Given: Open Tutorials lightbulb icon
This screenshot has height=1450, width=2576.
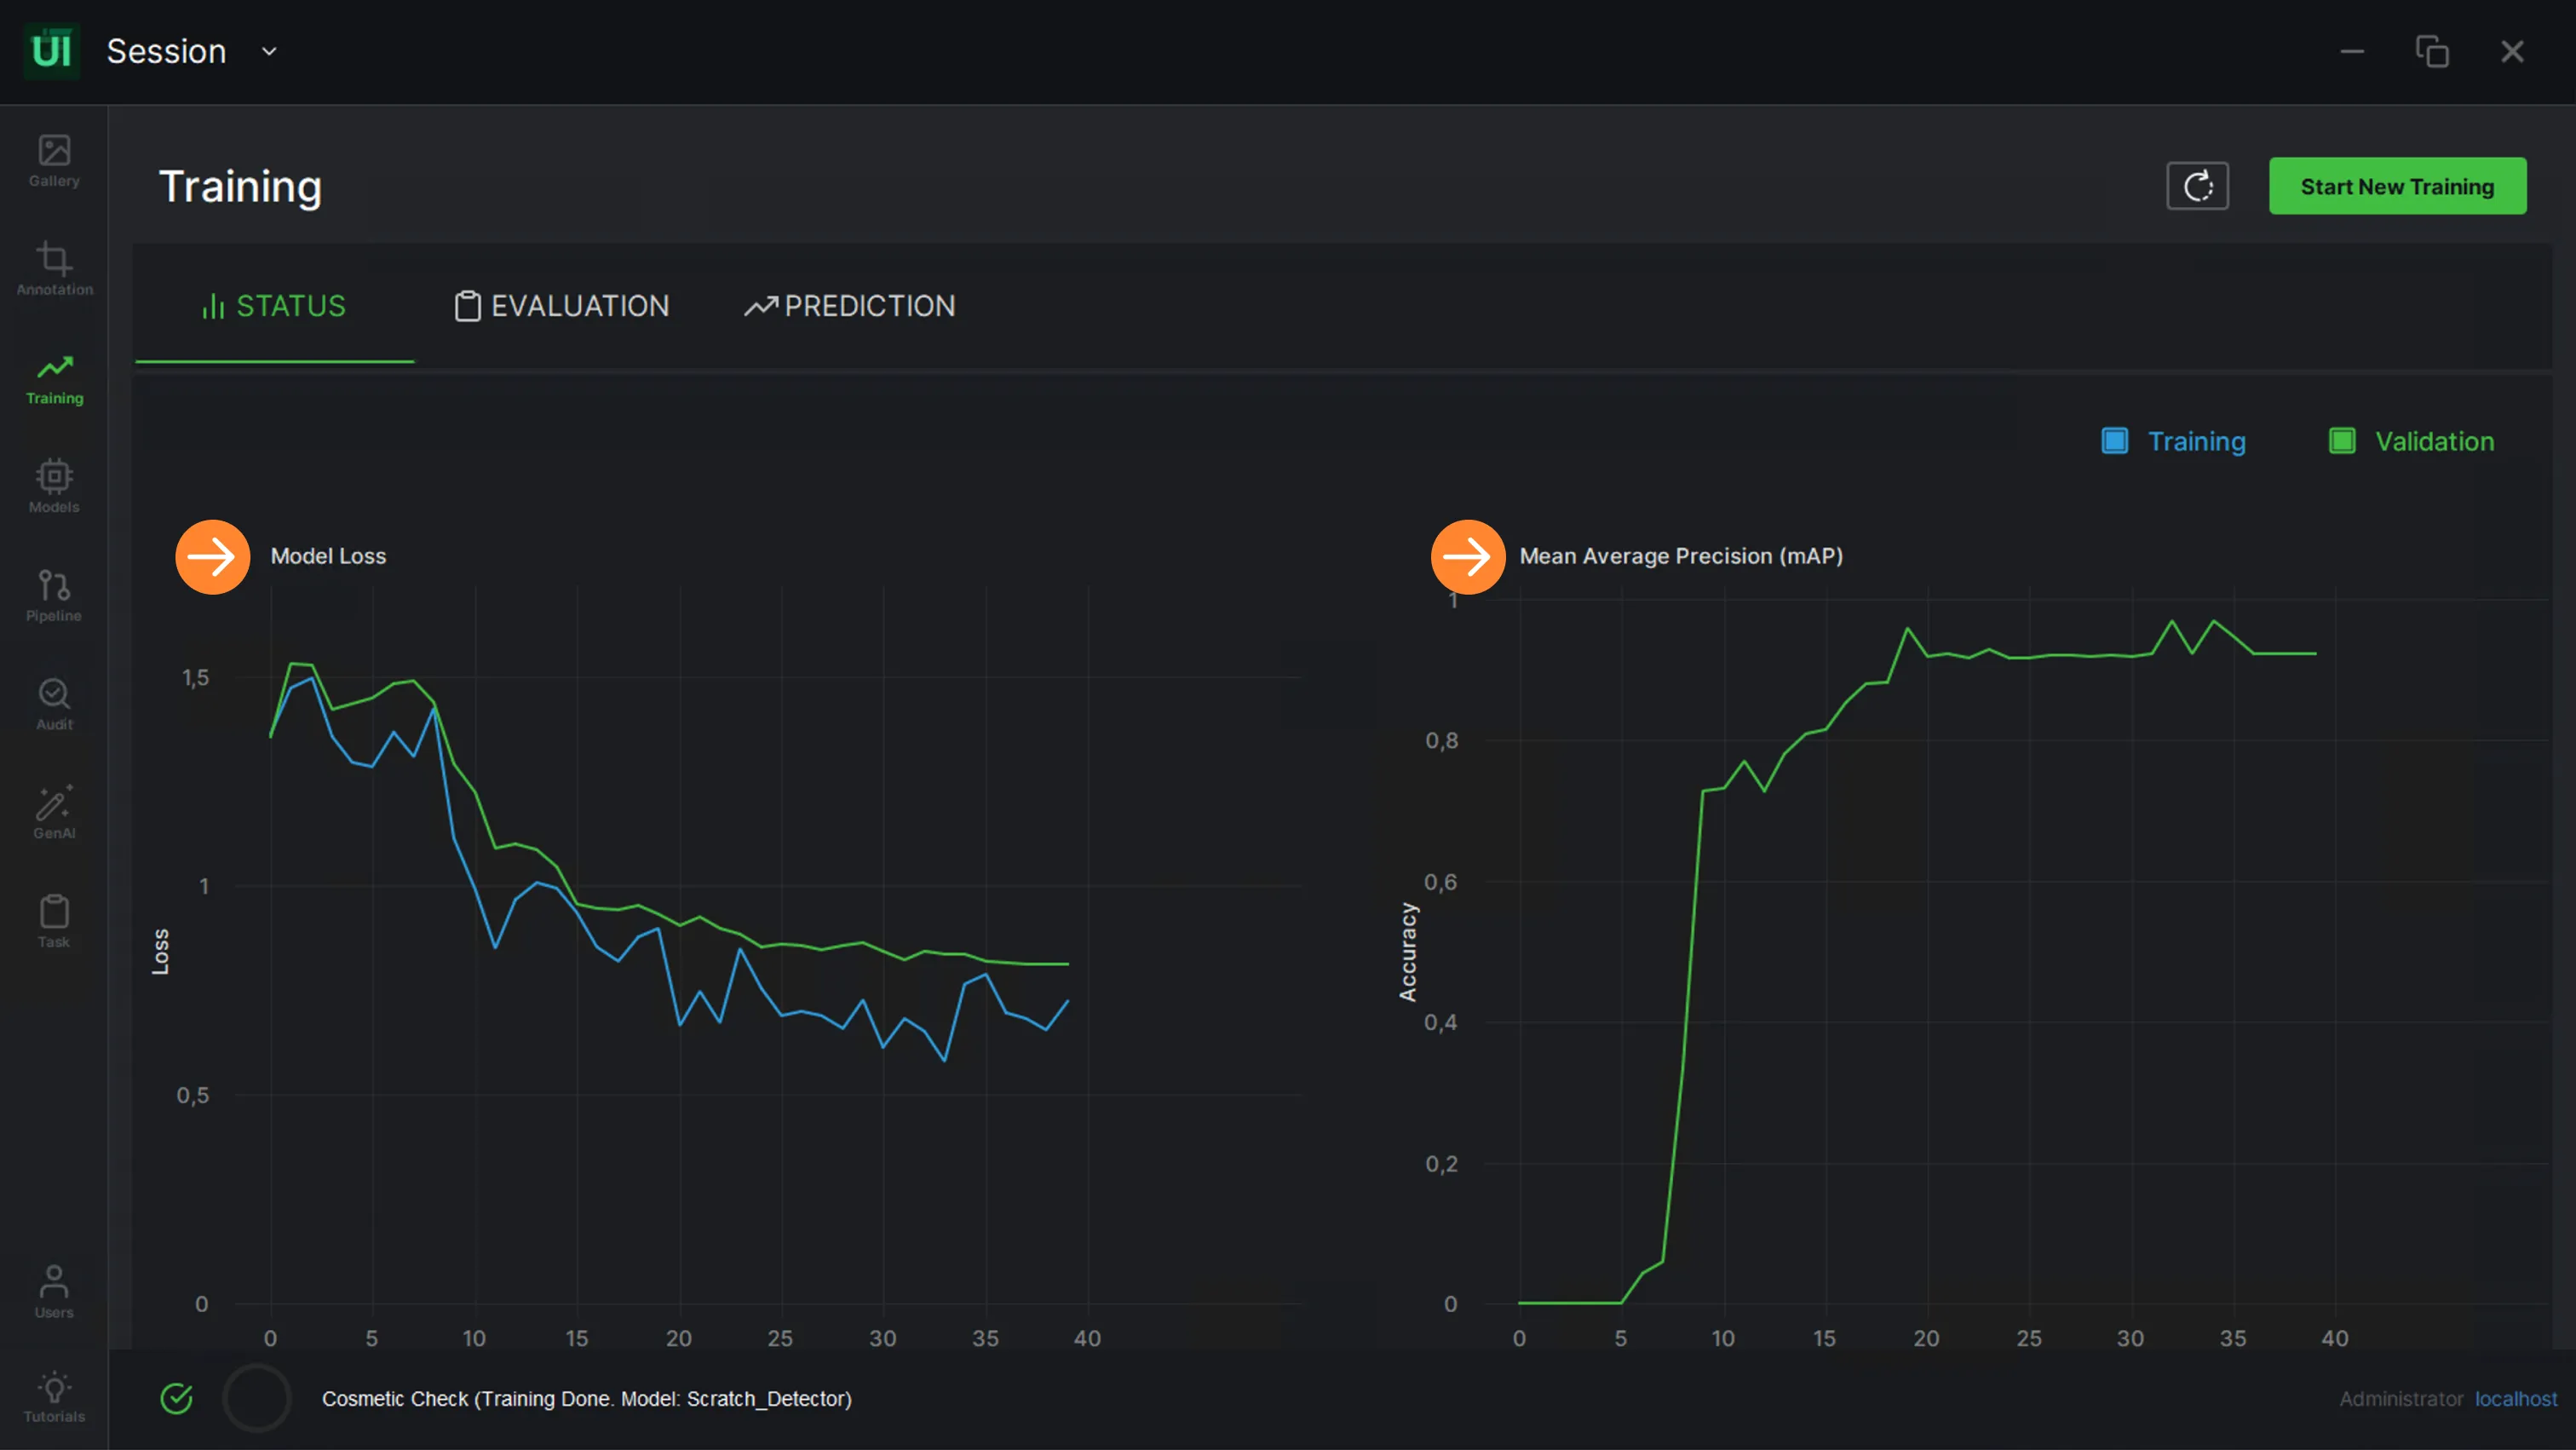Looking at the screenshot, I should pos(54,1397).
